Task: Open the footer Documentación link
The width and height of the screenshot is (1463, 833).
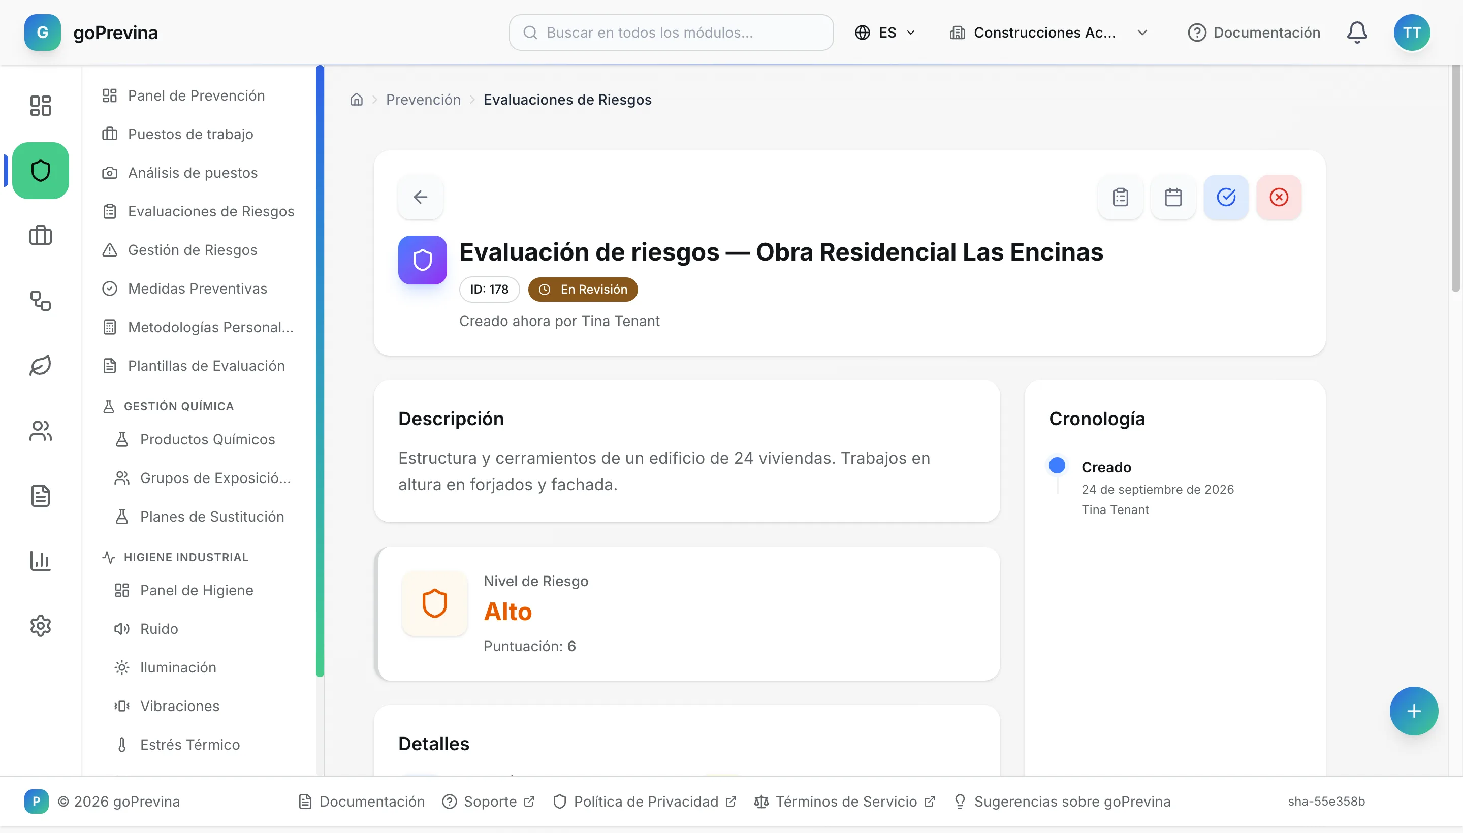Action: [x=362, y=802]
